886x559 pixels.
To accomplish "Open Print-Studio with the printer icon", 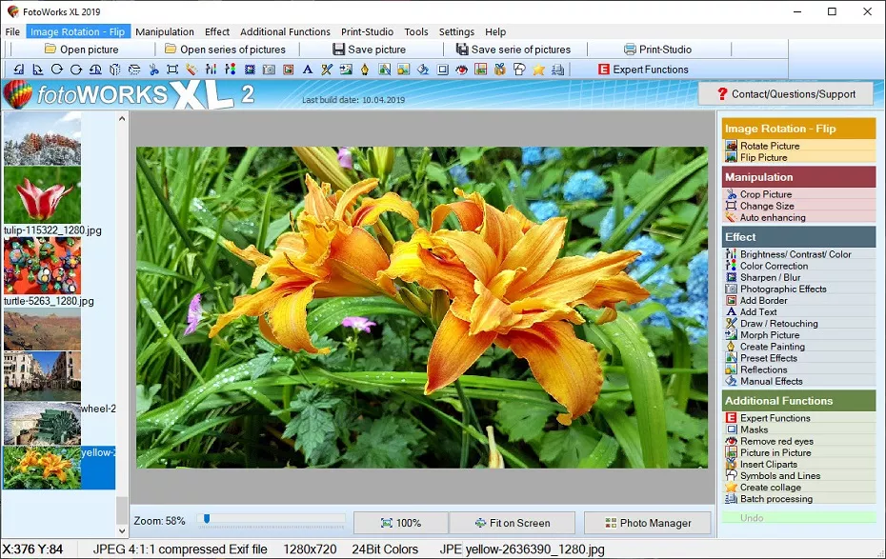I will [x=630, y=49].
